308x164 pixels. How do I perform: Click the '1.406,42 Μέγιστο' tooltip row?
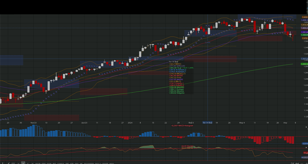coord(176,91)
